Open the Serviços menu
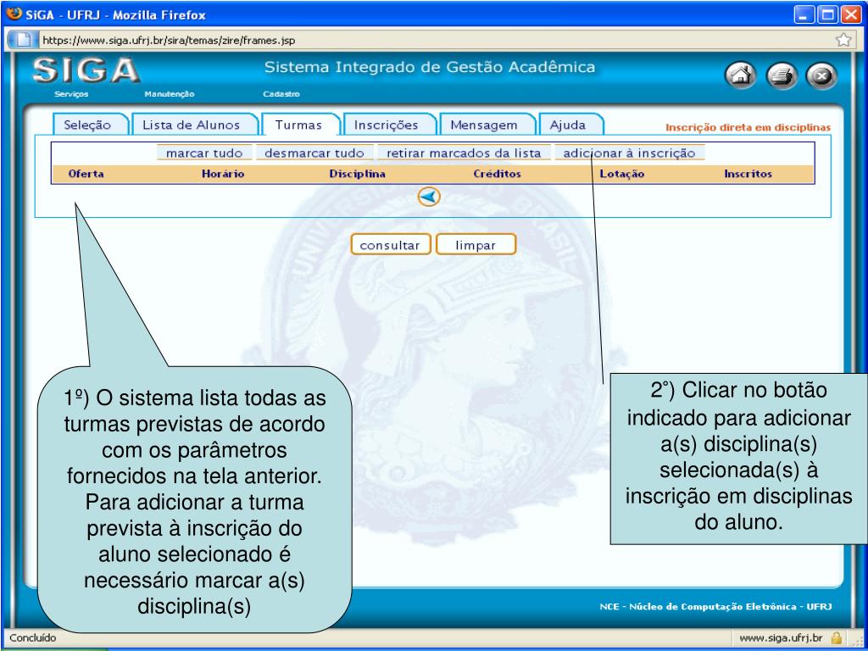This screenshot has width=868, height=651. point(71,94)
